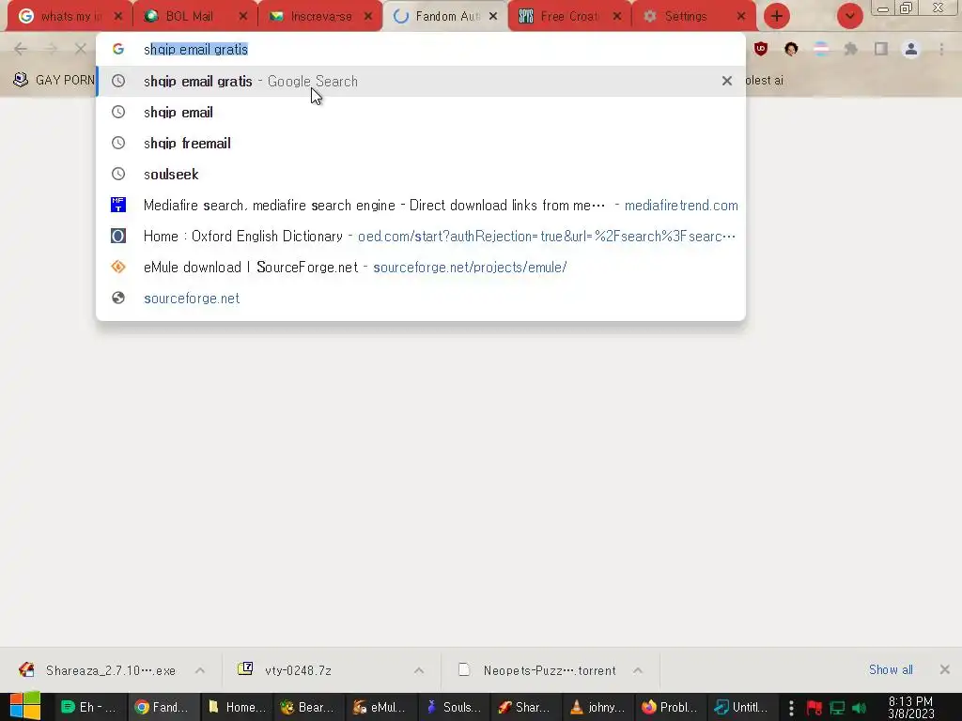962x721 pixels.
Task: Choose the 'shqip freemail' suggestion
Action: (421, 144)
